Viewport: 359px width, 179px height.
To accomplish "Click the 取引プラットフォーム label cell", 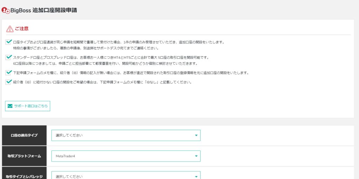I will [24, 156].
